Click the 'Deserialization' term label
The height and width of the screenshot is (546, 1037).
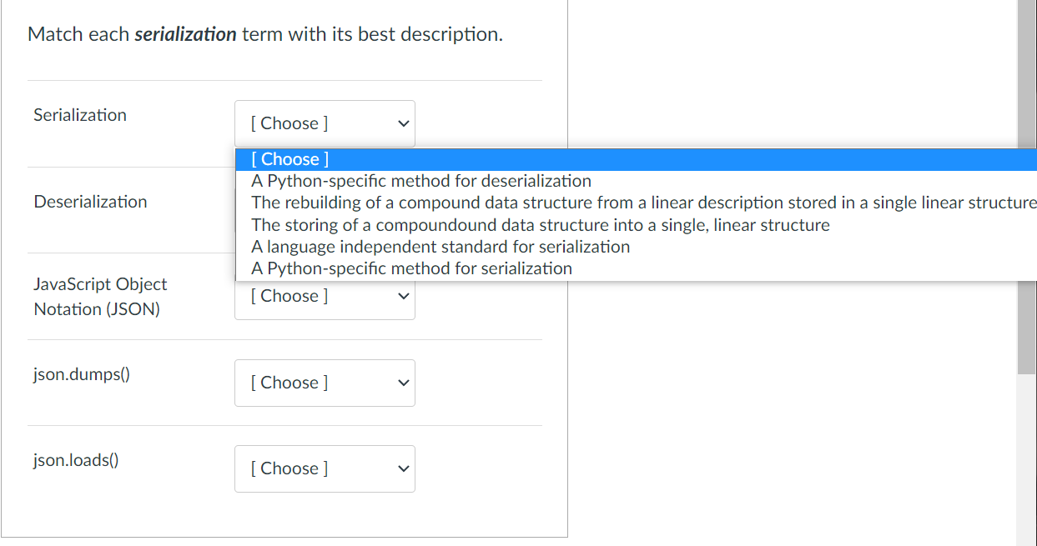[x=90, y=201]
